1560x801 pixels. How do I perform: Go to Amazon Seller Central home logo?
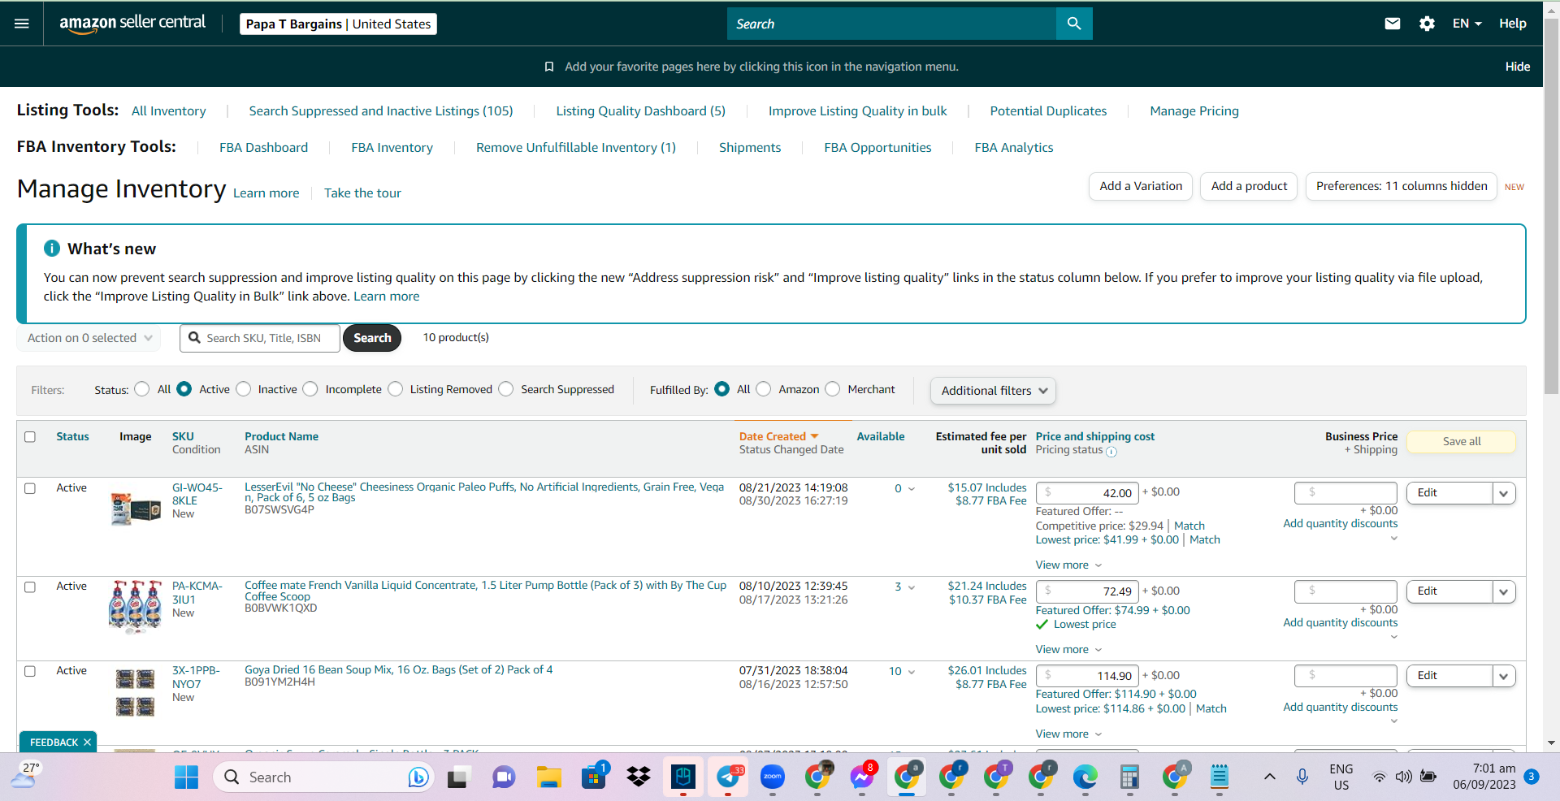[x=132, y=24]
